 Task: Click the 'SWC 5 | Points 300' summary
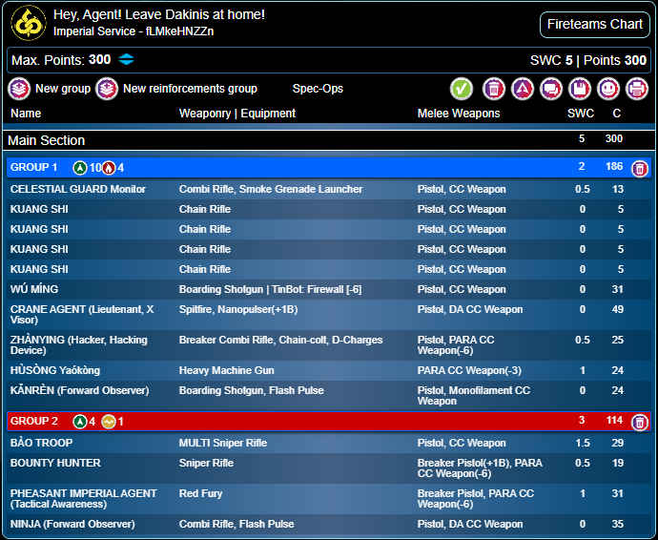coord(588,60)
